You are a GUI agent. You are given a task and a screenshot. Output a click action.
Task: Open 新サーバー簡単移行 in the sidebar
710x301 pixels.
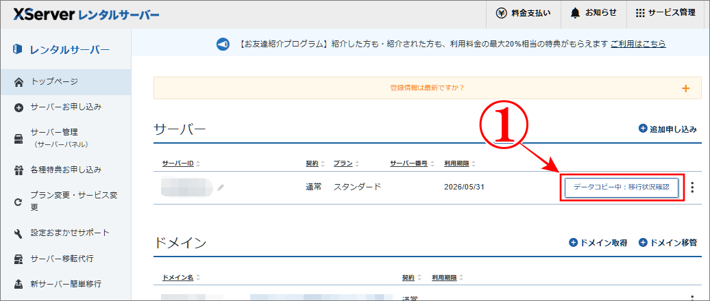[x=66, y=284]
